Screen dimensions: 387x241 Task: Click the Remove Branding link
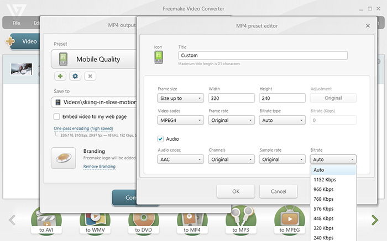[99, 167]
